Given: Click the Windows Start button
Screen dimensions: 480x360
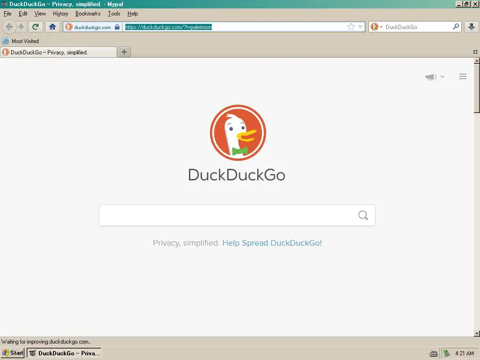Looking at the screenshot, I should tap(12, 353).
